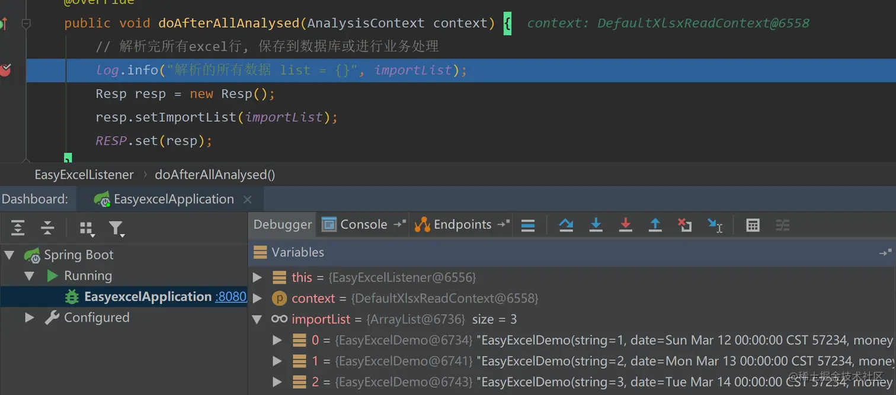The width and height of the screenshot is (896, 395).
Task: Click EasyExcelListener in breadcrumb
Action: click(84, 175)
